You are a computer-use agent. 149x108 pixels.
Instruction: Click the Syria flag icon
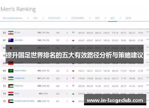click(11, 93)
